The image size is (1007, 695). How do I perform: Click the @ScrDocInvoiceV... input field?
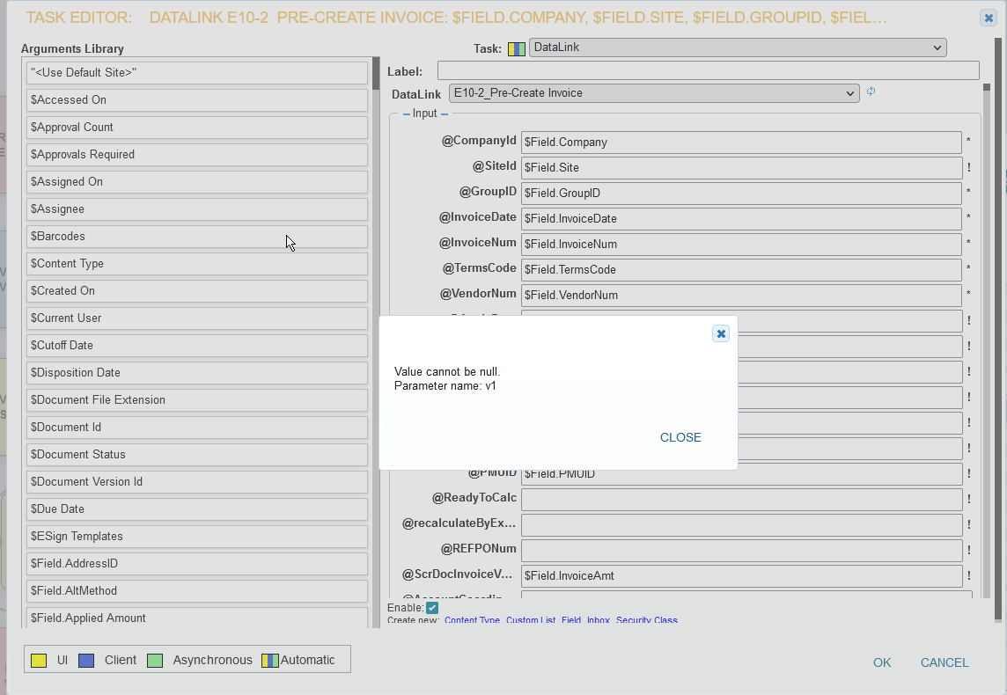click(x=741, y=575)
